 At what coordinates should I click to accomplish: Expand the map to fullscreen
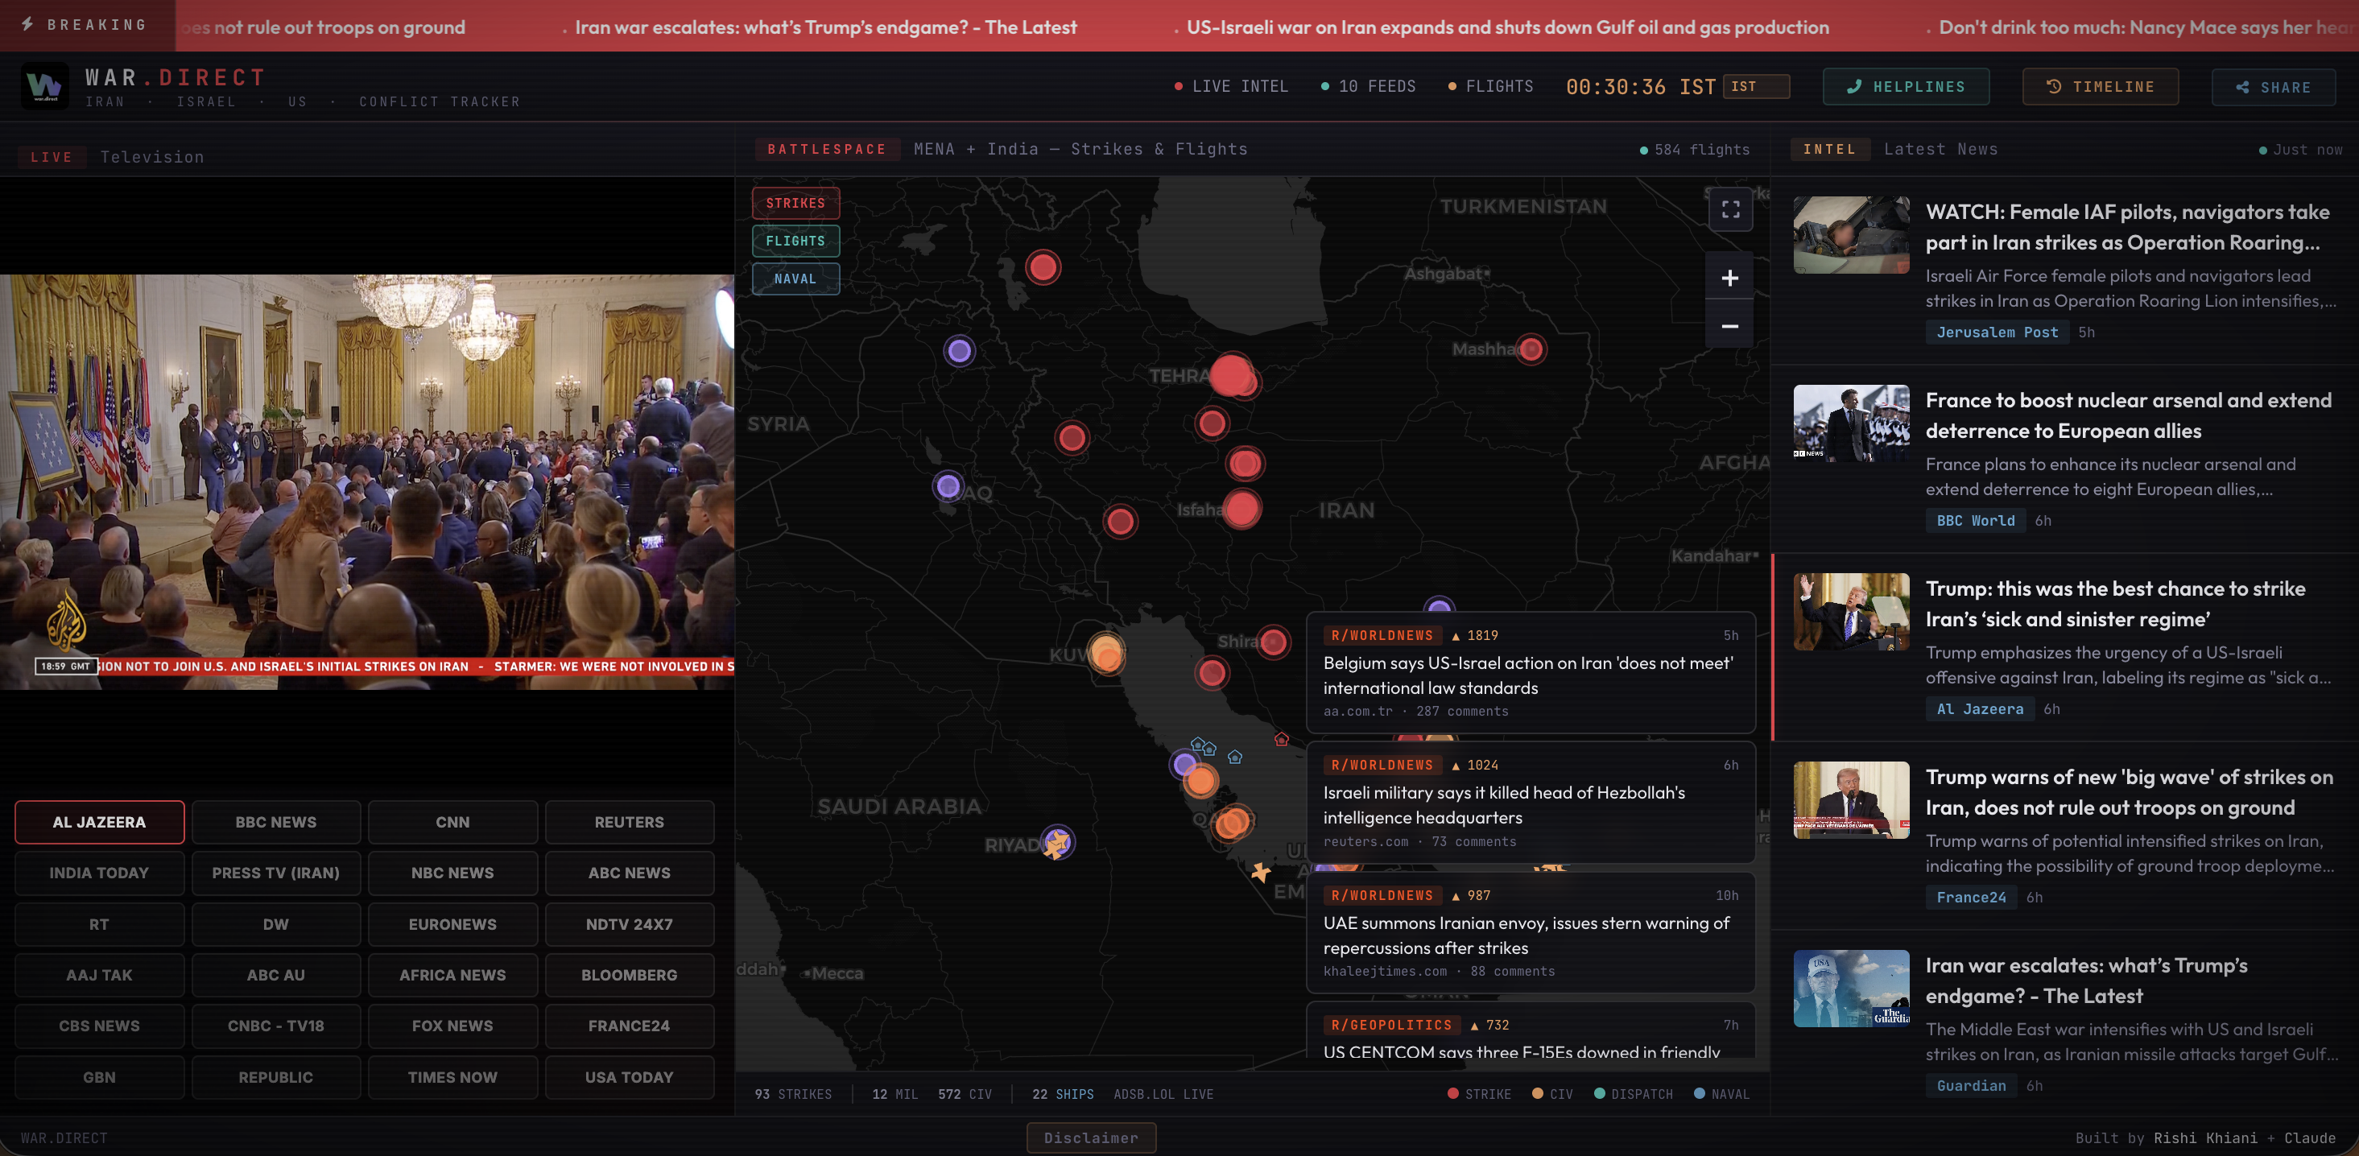tap(1730, 208)
